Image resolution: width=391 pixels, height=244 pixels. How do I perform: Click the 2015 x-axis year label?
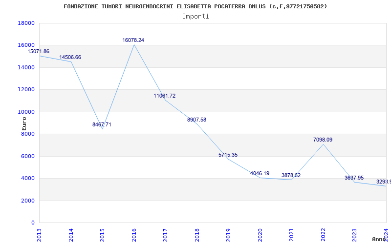[x=103, y=235]
